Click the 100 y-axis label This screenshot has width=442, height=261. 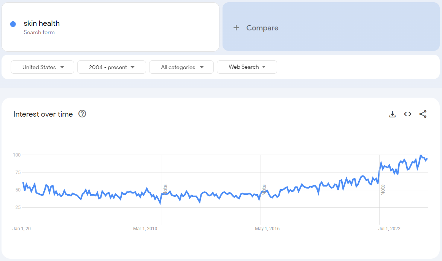pyautogui.click(x=17, y=155)
